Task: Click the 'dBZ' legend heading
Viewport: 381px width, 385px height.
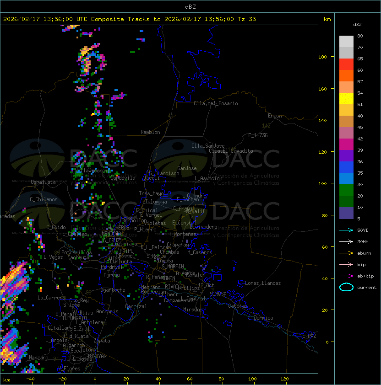Action: [x=357, y=25]
